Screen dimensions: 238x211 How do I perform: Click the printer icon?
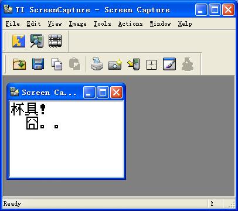click(x=97, y=64)
